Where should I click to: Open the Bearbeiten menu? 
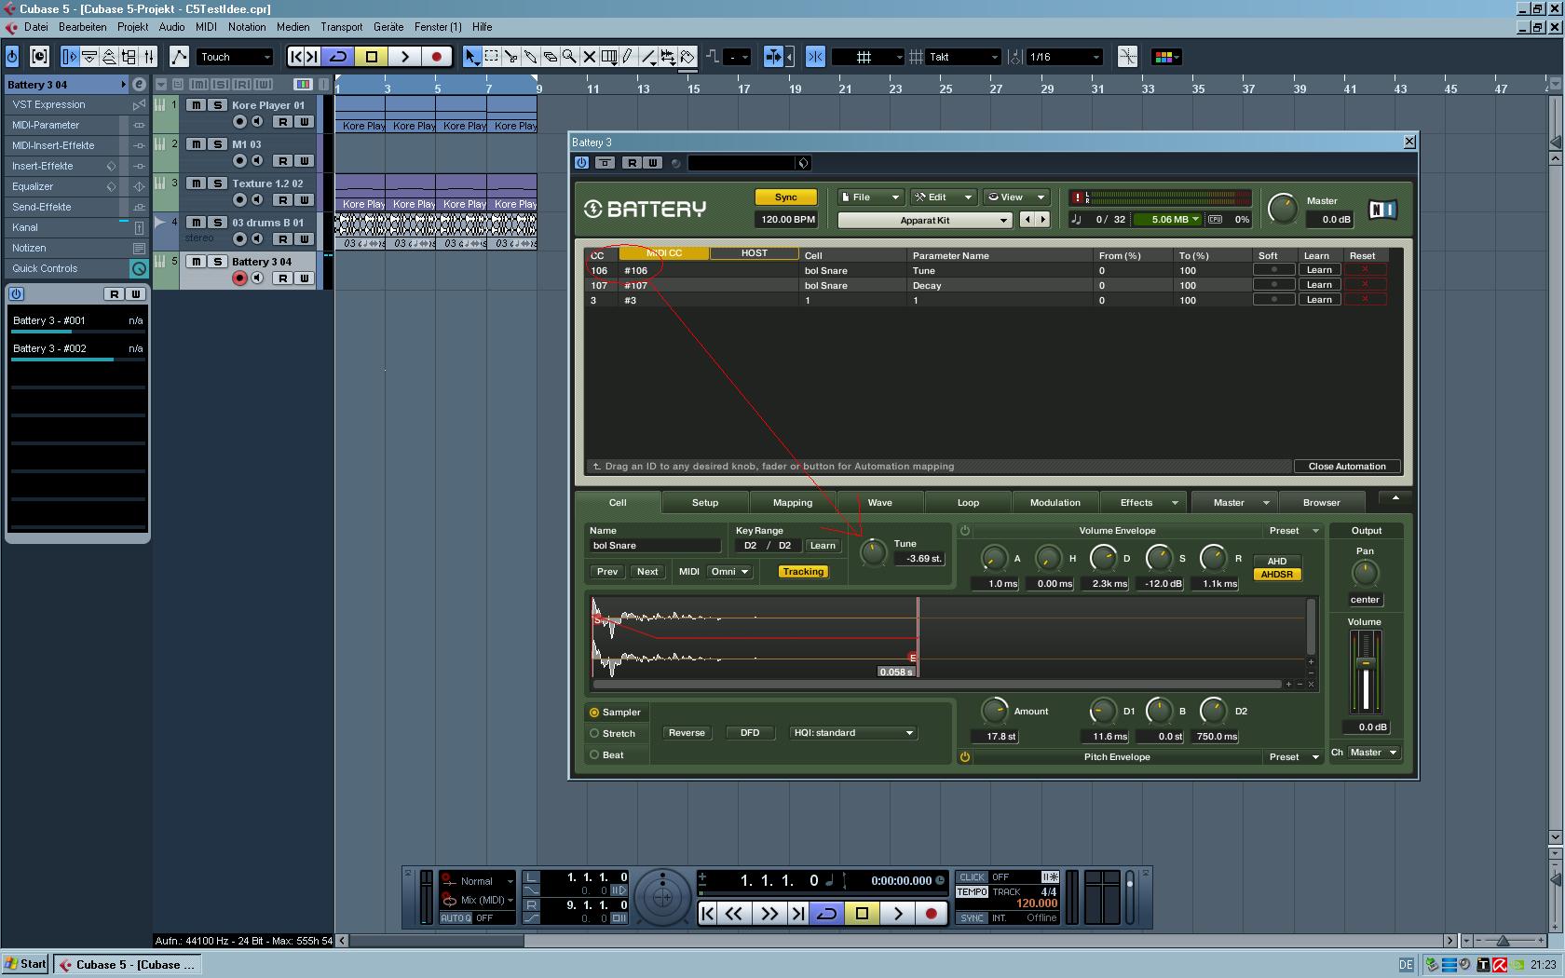click(x=82, y=27)
